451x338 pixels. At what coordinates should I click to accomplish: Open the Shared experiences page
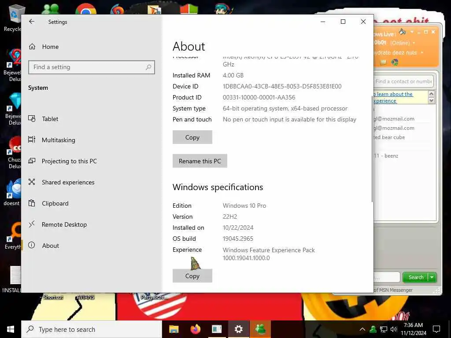click(68, 182)
